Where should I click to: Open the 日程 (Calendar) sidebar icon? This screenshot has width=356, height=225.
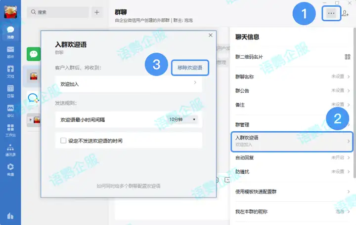pyautogui.click(x=10, y=91)
